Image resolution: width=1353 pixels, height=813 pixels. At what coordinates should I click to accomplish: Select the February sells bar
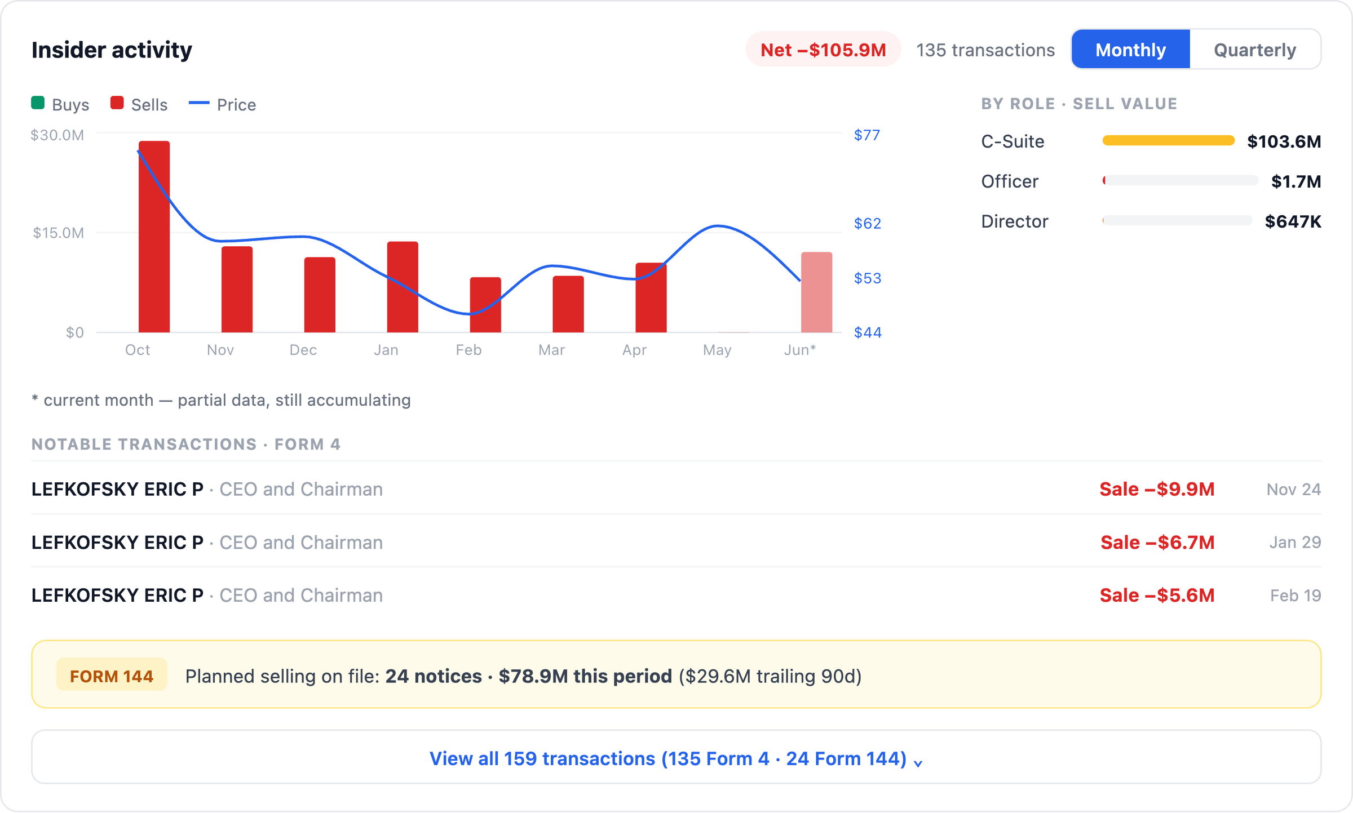click(485, 305)
